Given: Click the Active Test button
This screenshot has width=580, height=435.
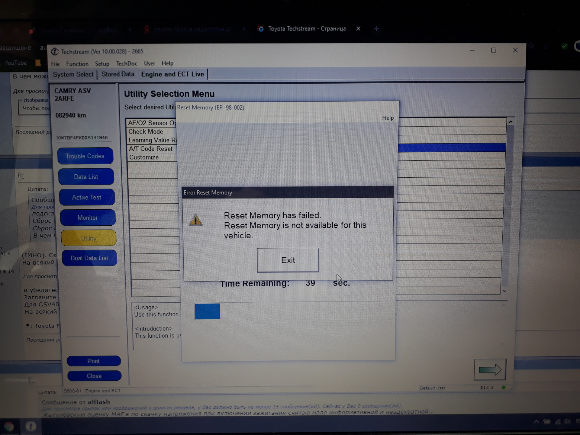Looking at the screenshot, I should (x=87, y=197).
